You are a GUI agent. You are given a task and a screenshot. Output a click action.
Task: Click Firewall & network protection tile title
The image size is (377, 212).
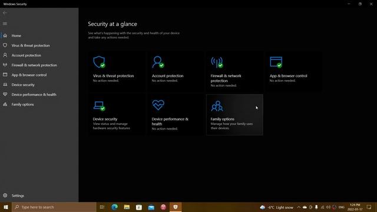226,78
